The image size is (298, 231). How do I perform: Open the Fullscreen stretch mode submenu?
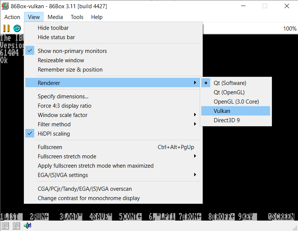67,156
